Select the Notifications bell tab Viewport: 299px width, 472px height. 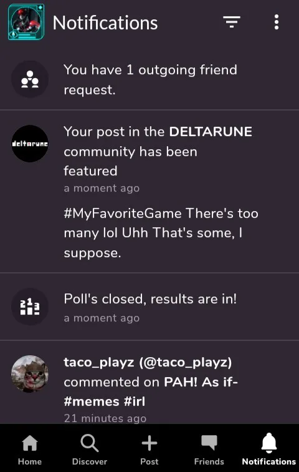coord(269,450)
